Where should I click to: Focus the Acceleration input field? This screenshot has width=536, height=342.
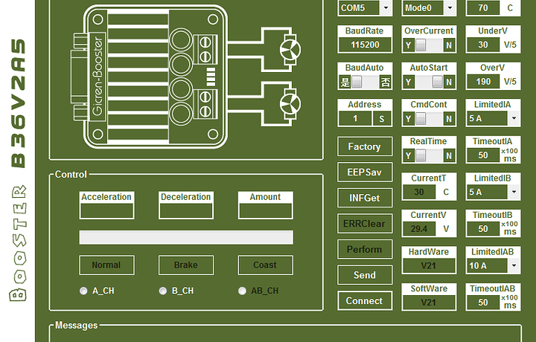point(106,210)
